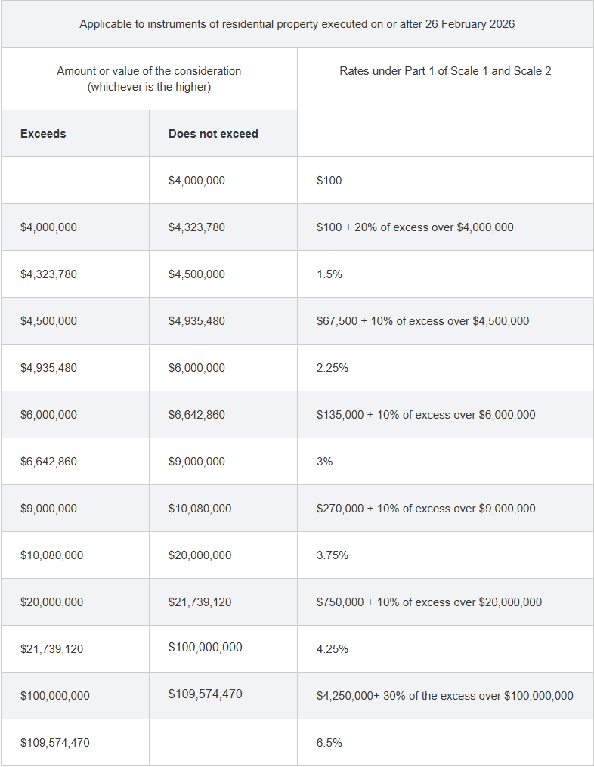
Task: Select the 6.5% rate cell
Action: pyautogui.click(x=445, y=743)
